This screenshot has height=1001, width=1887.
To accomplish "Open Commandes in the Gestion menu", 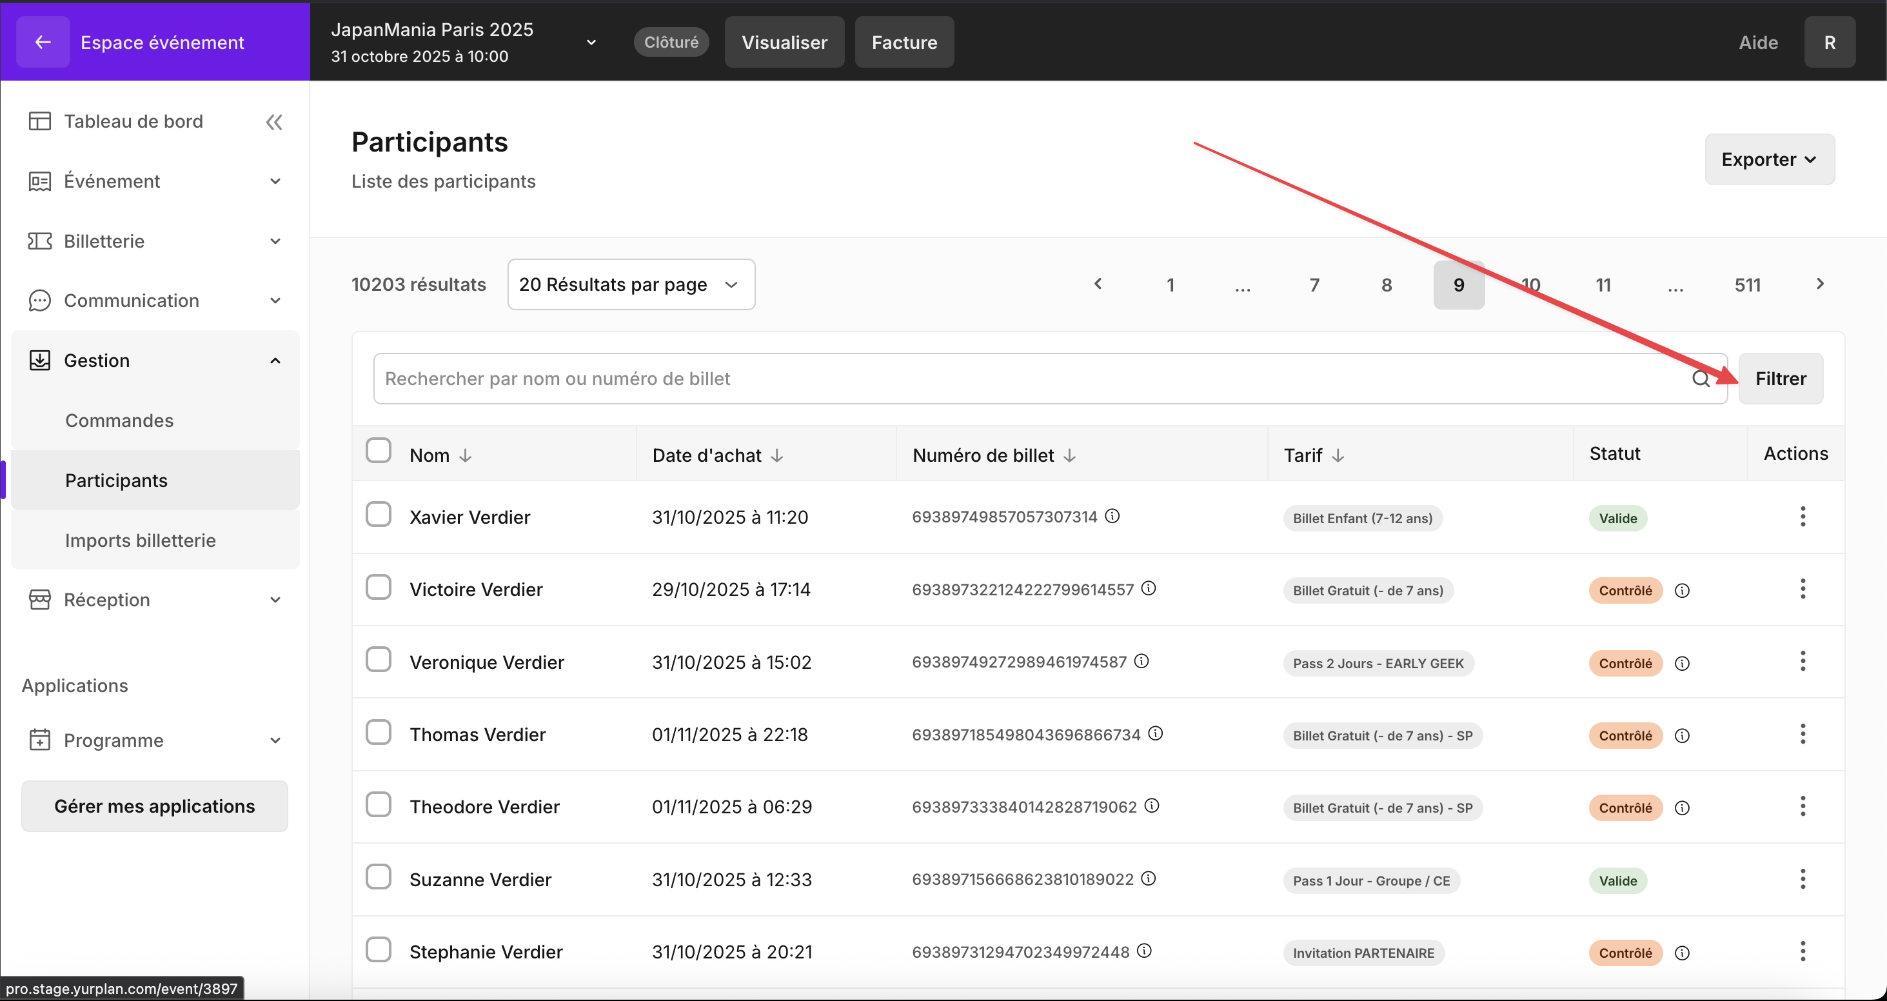I will (119, 421).
